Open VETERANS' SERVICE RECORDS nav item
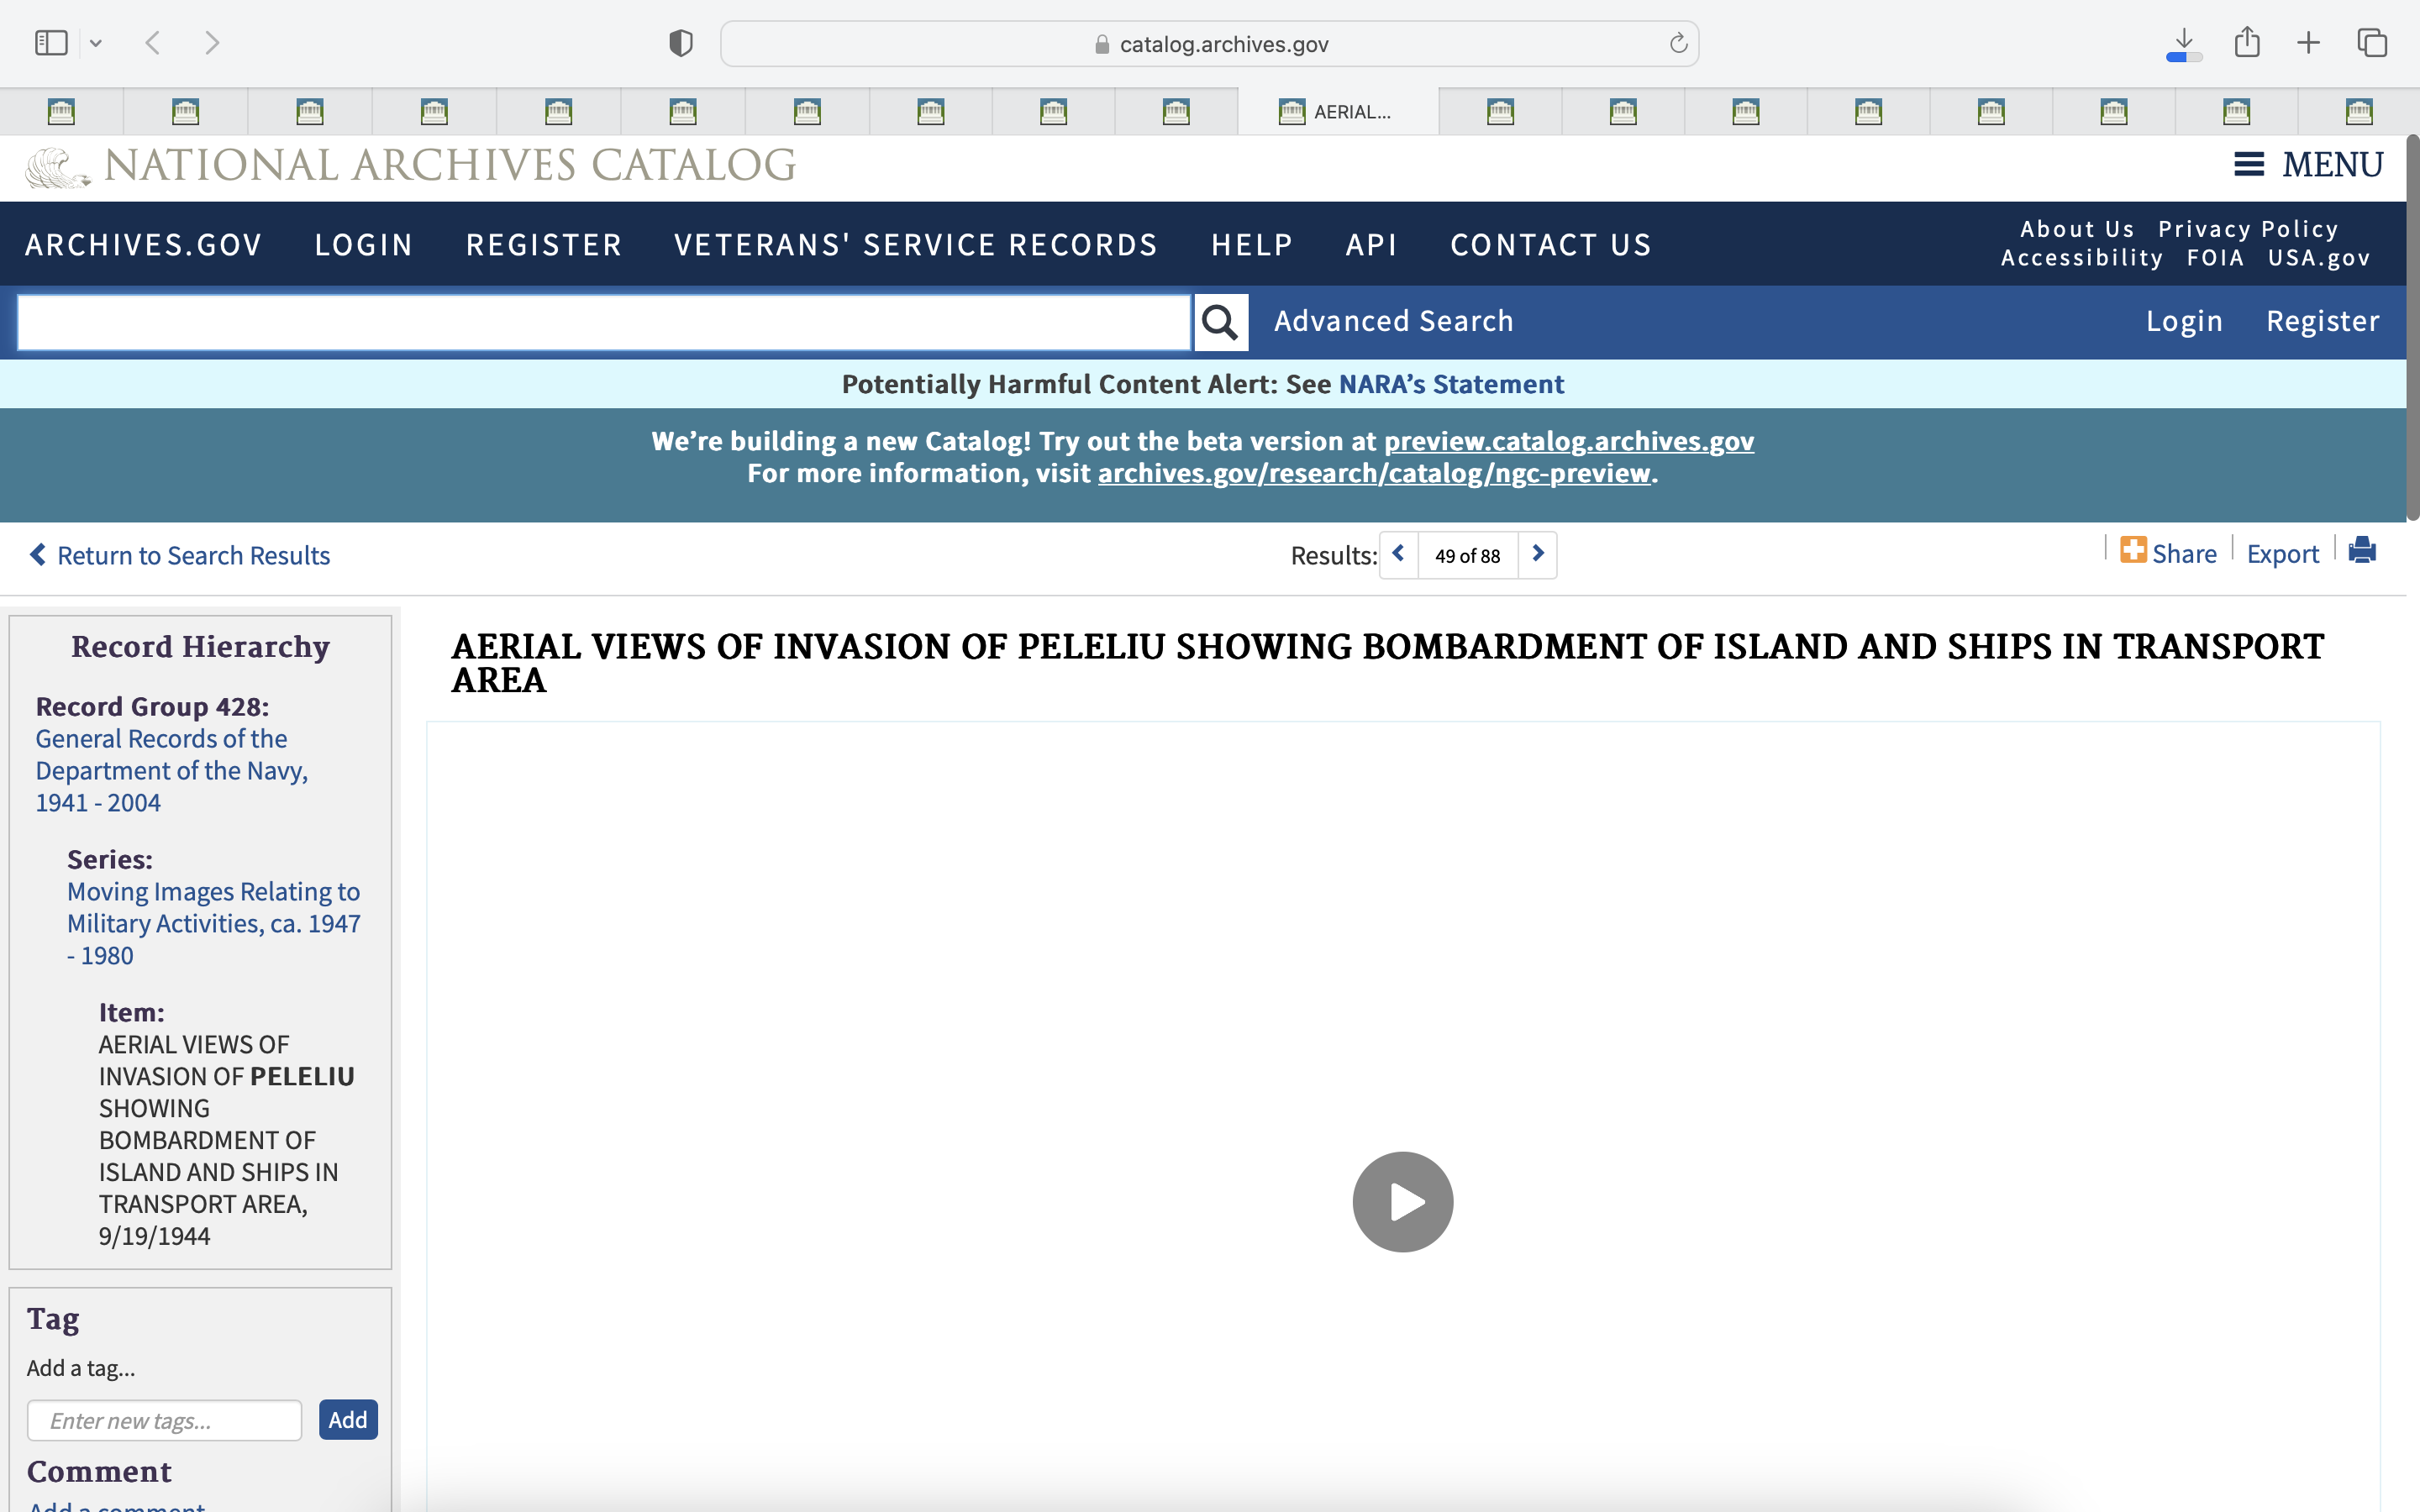This screenshot has width=2420, height=1512. 915,245
